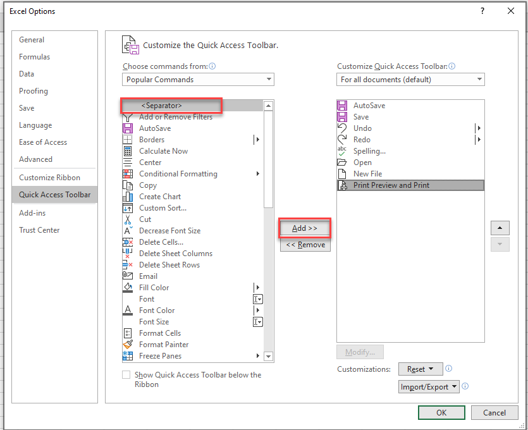Select Print Preview and Print in the toolbar list
Image resolution: width=528 pixels, height=430 pixels.
410,185
